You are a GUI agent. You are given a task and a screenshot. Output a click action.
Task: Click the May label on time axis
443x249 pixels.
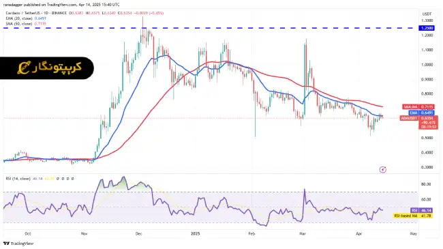(x=413, y=234)
